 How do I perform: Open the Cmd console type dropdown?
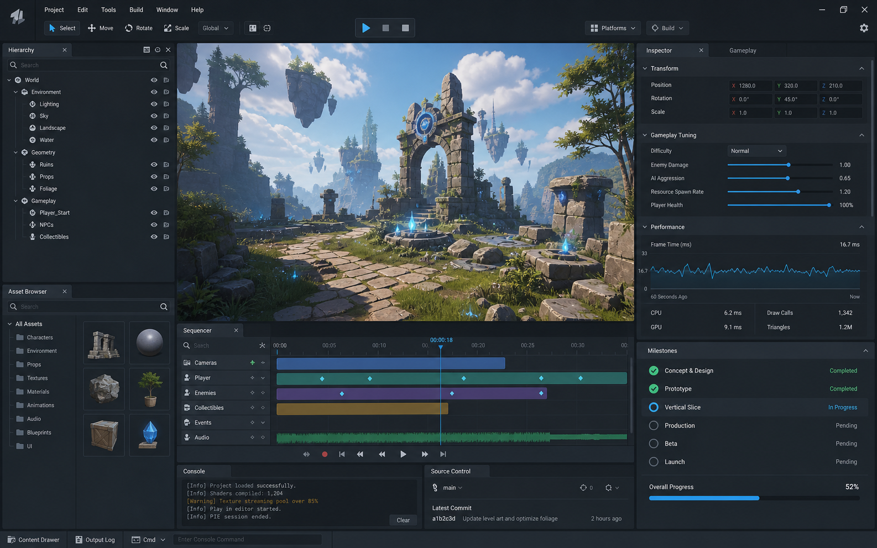tap(148, 540)
